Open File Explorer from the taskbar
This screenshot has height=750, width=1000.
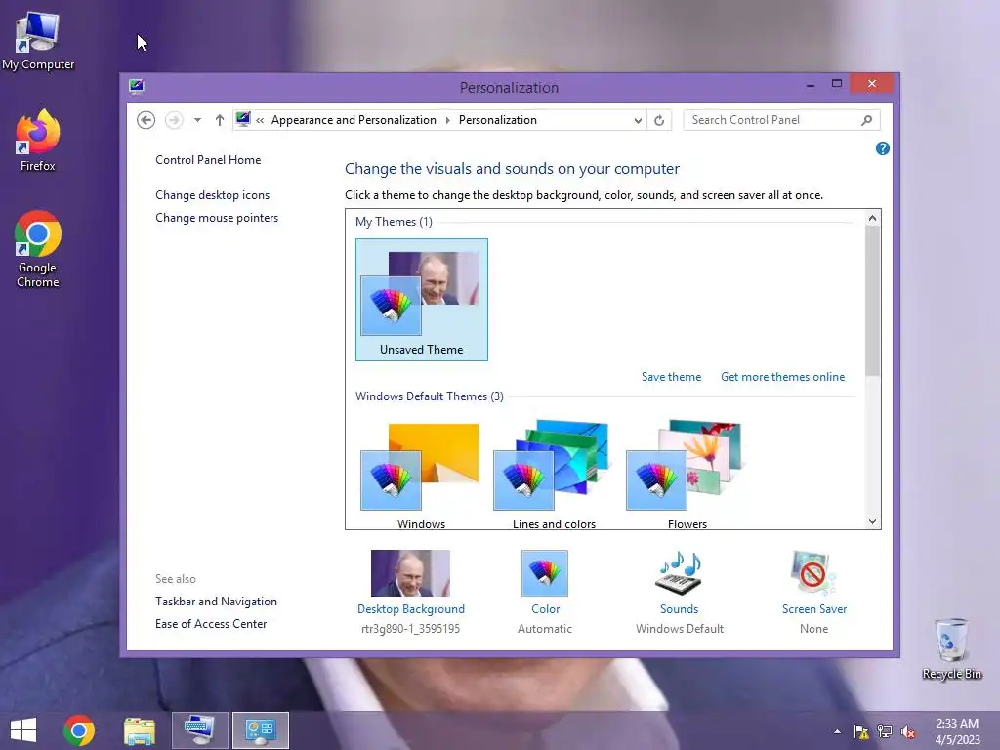tap(140, 730)
